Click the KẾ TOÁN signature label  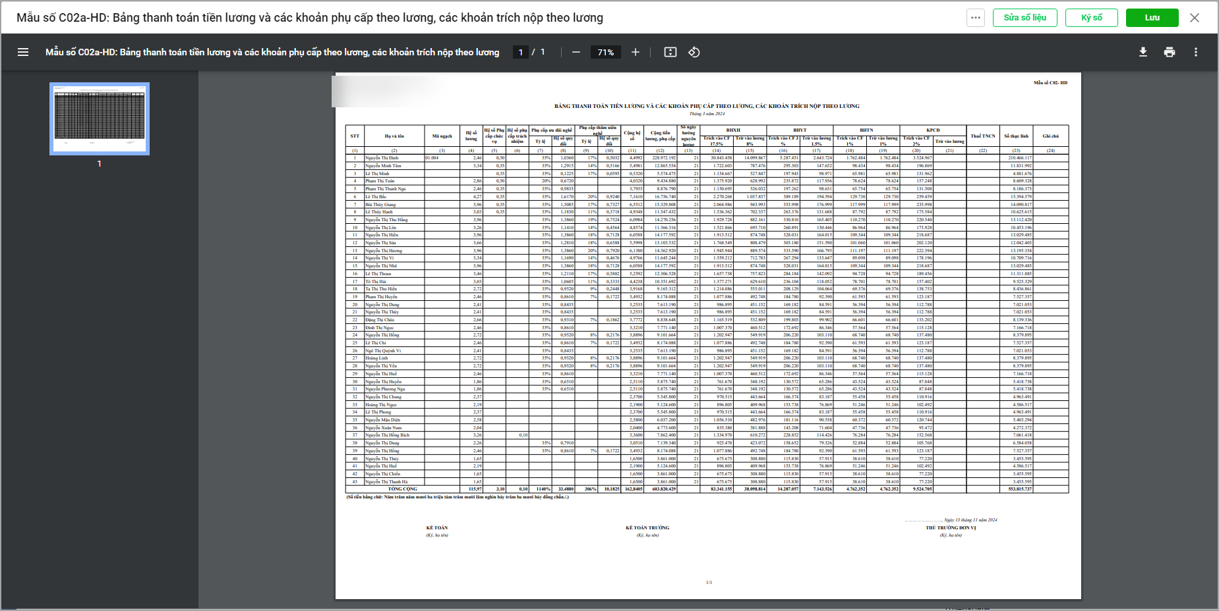[x=436, y=528]
